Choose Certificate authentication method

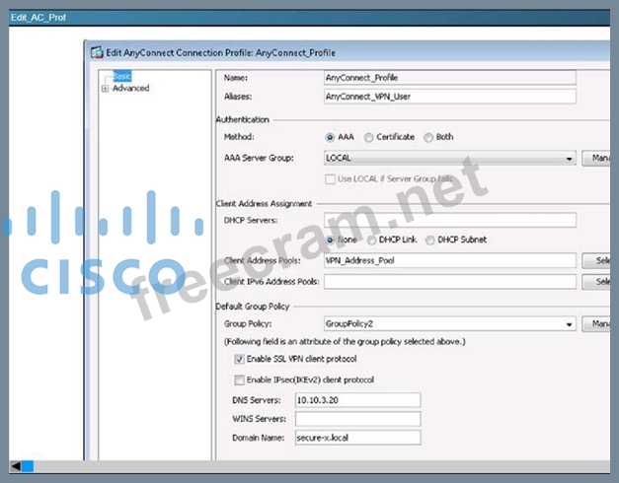[368, 137]
